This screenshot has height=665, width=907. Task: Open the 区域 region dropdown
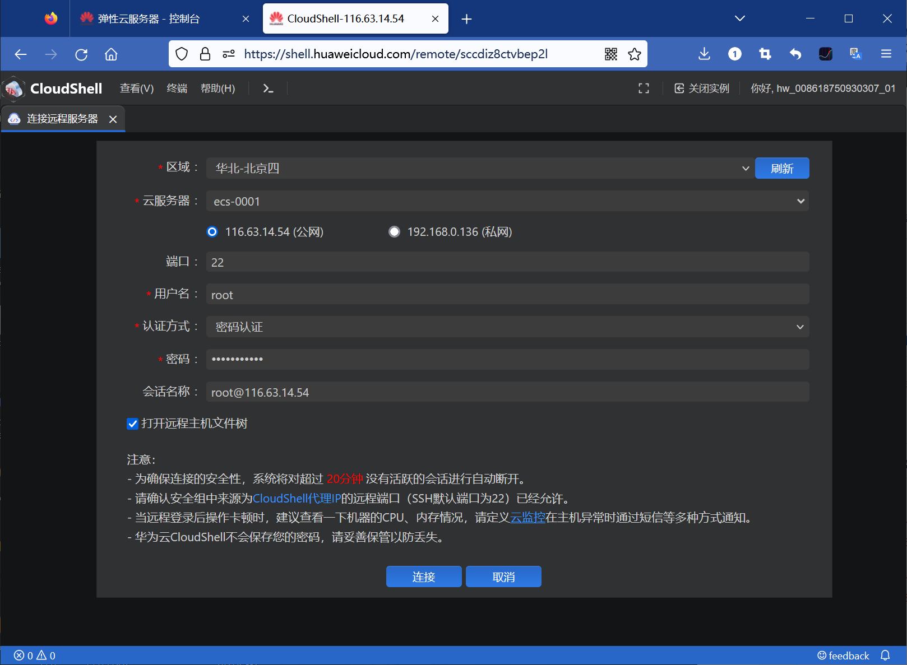pyautogui.click(x=746, y=168)
